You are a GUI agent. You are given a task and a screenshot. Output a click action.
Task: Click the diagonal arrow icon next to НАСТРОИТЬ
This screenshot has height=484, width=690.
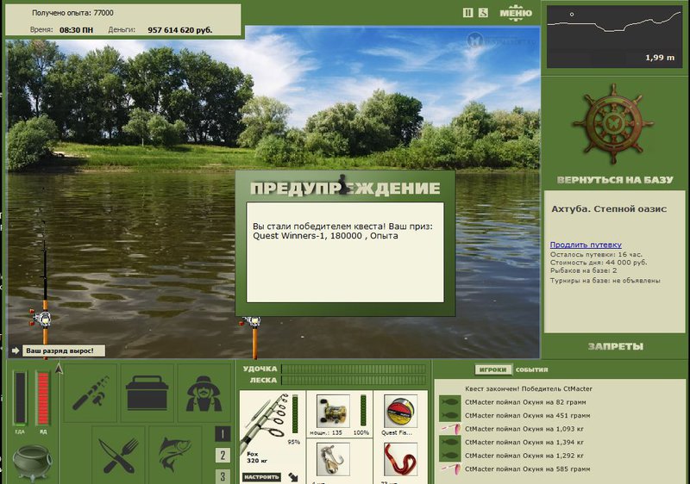(x=293, y=477)
